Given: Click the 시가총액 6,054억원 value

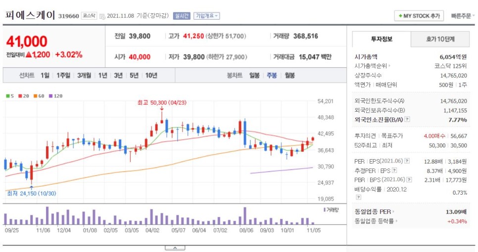Looking at the screenshot, I should tap(453, 57).
